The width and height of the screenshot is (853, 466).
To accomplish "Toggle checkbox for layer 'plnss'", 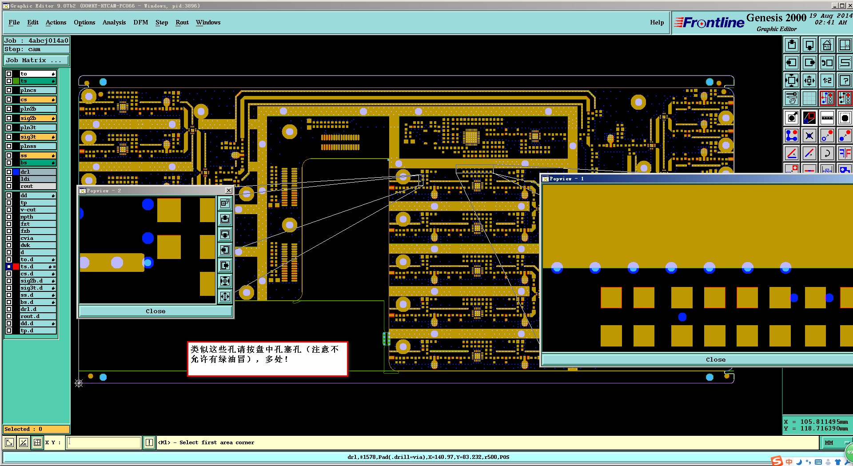I will 9,146.
